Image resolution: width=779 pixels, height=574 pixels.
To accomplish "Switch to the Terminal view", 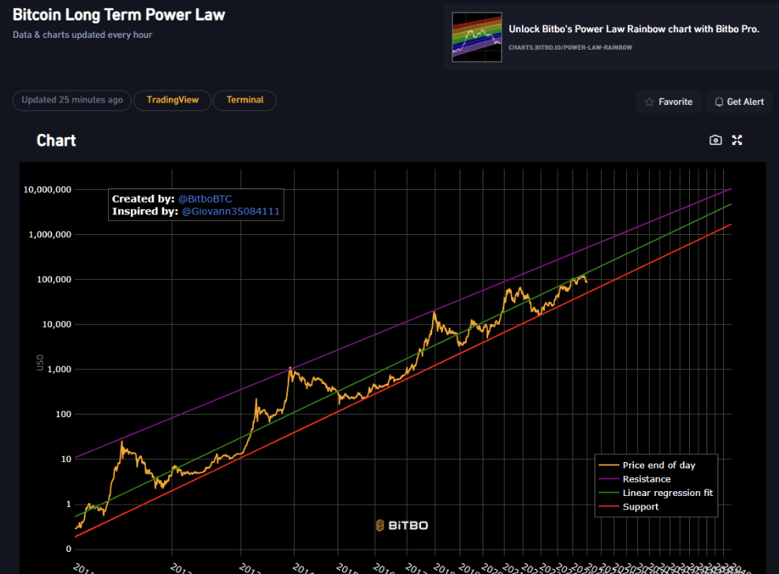I will point(244,100).
